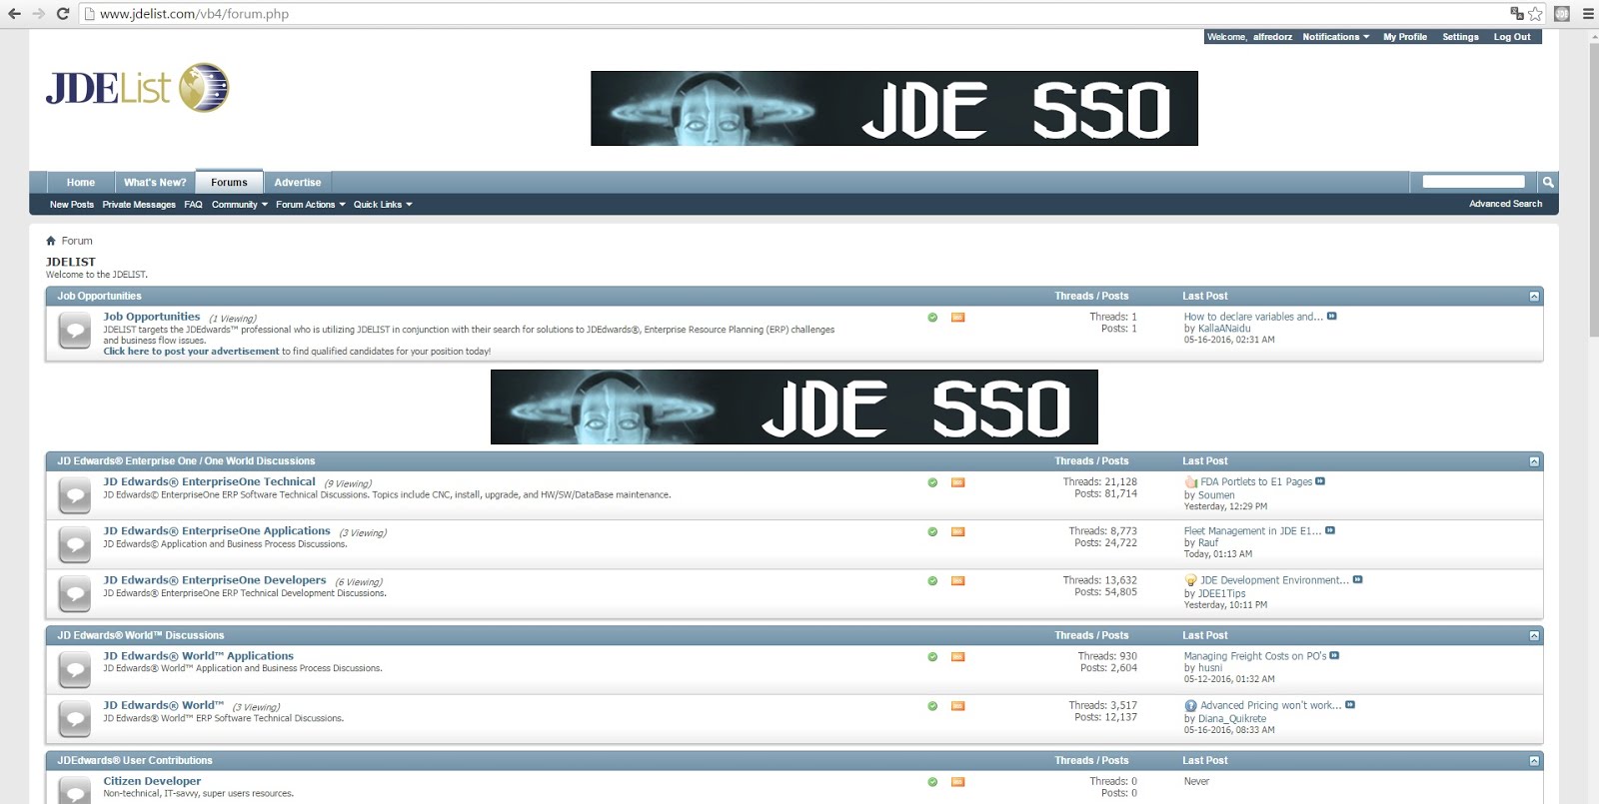Collapse the Enterprise One / One World Discussions category
The height and width of the screenshot is (804, 1599).
click(1534, 461)
